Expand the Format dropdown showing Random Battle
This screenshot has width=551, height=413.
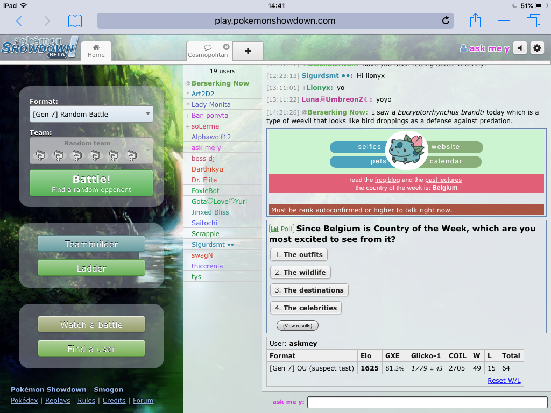coord(91,114)
